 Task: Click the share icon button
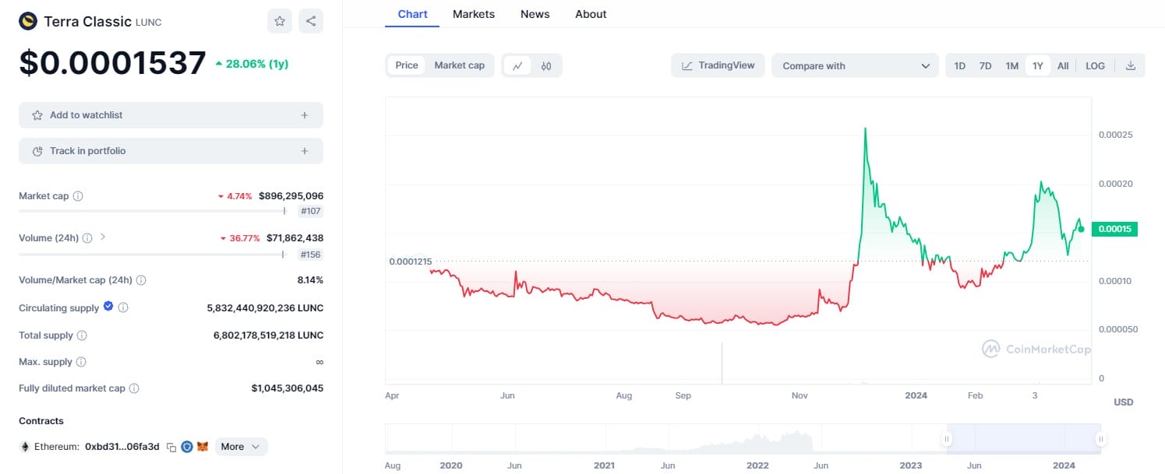tap(311, 21)
